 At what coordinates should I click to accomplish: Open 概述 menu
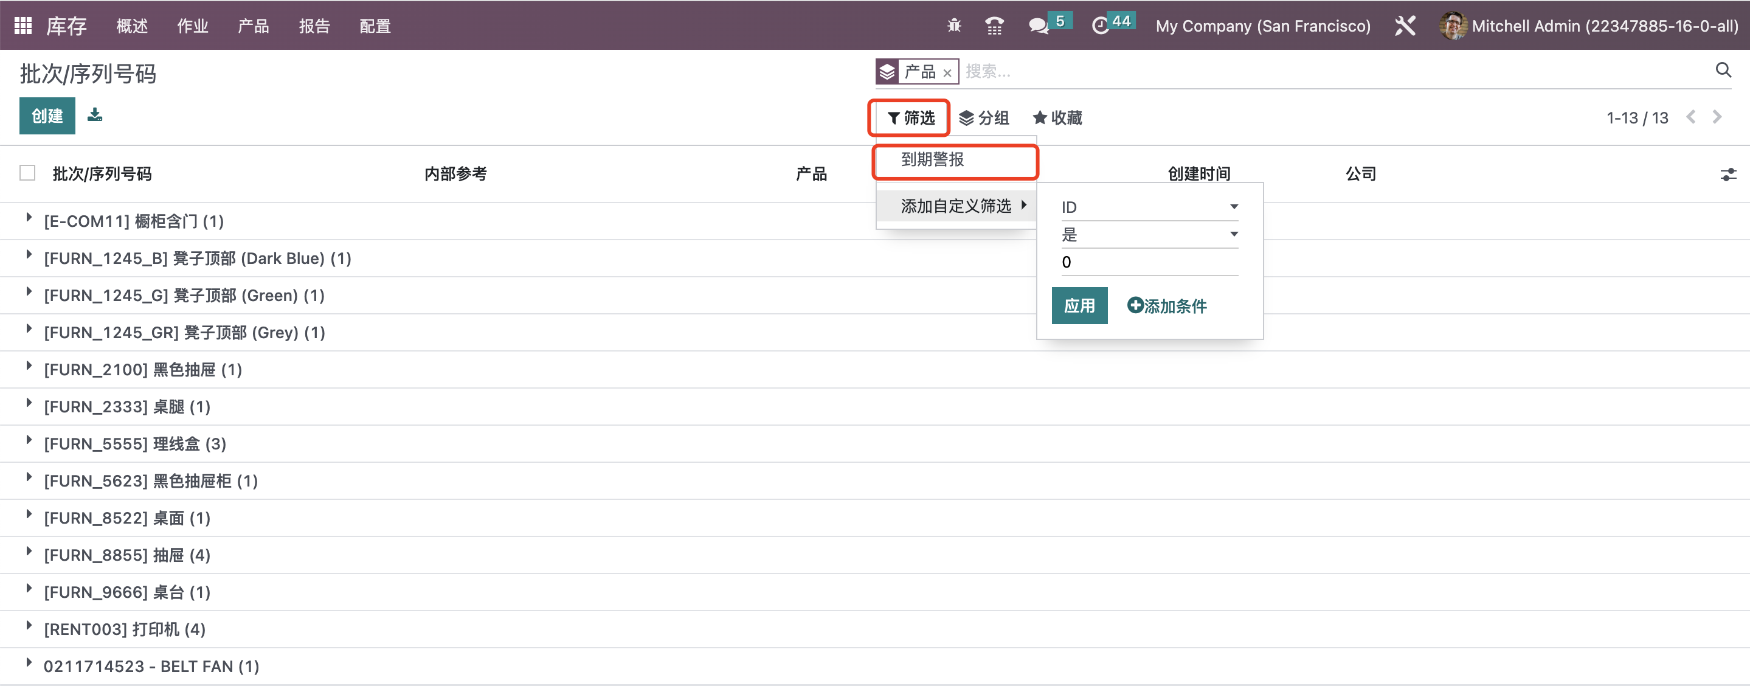point(132,26)
